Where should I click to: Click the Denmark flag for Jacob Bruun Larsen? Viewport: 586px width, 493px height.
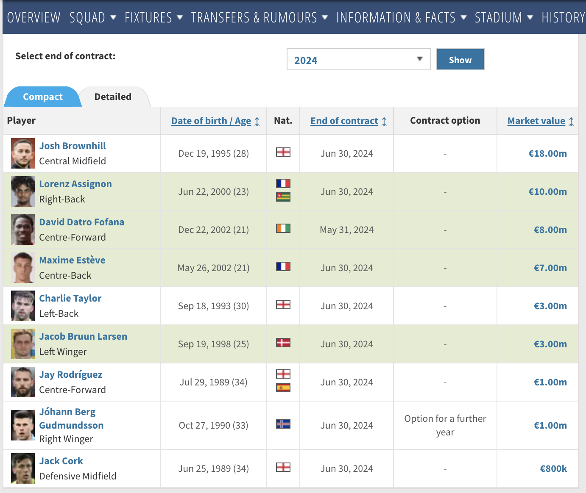283,343
